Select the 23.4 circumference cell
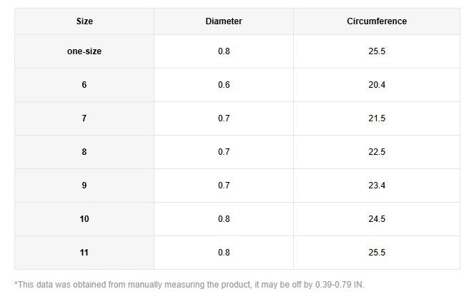The height and width of the screenshot is (294, 474). click(377, 186)
